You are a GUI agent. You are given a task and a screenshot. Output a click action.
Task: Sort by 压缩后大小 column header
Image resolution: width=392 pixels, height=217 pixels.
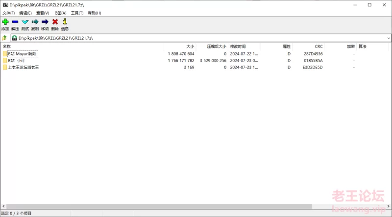pos(212,47)
